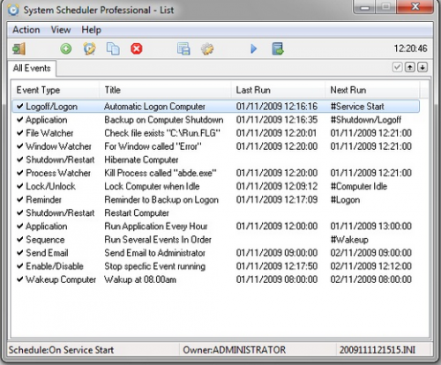Image resolution: width=441 pixels, height=365 pixels.
Task: Click System Scheduler app icon in title bar
Action: 13,11
